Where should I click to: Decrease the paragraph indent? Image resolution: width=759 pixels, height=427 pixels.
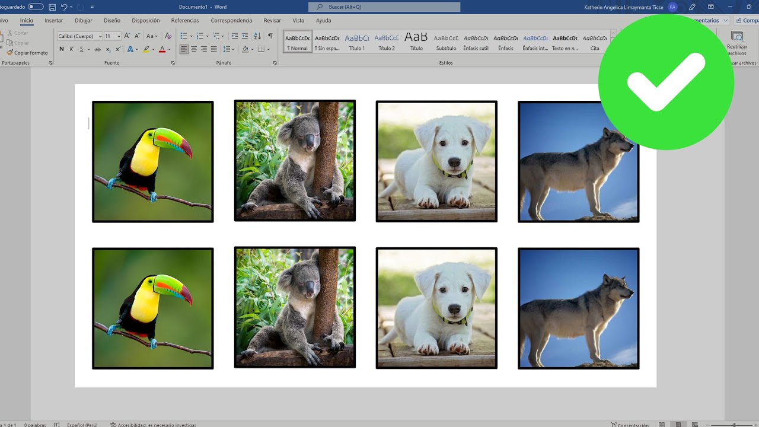click(x=234, y=36)
